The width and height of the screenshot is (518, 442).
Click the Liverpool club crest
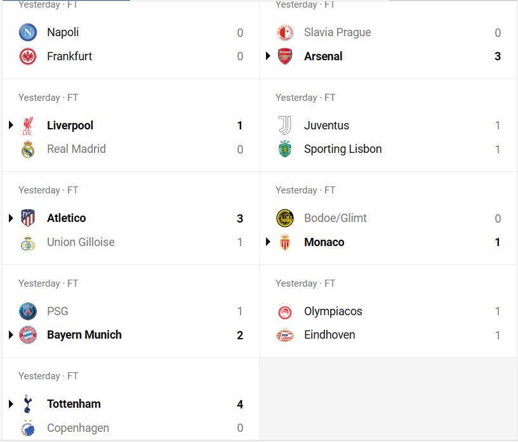[x=28, y=126]
